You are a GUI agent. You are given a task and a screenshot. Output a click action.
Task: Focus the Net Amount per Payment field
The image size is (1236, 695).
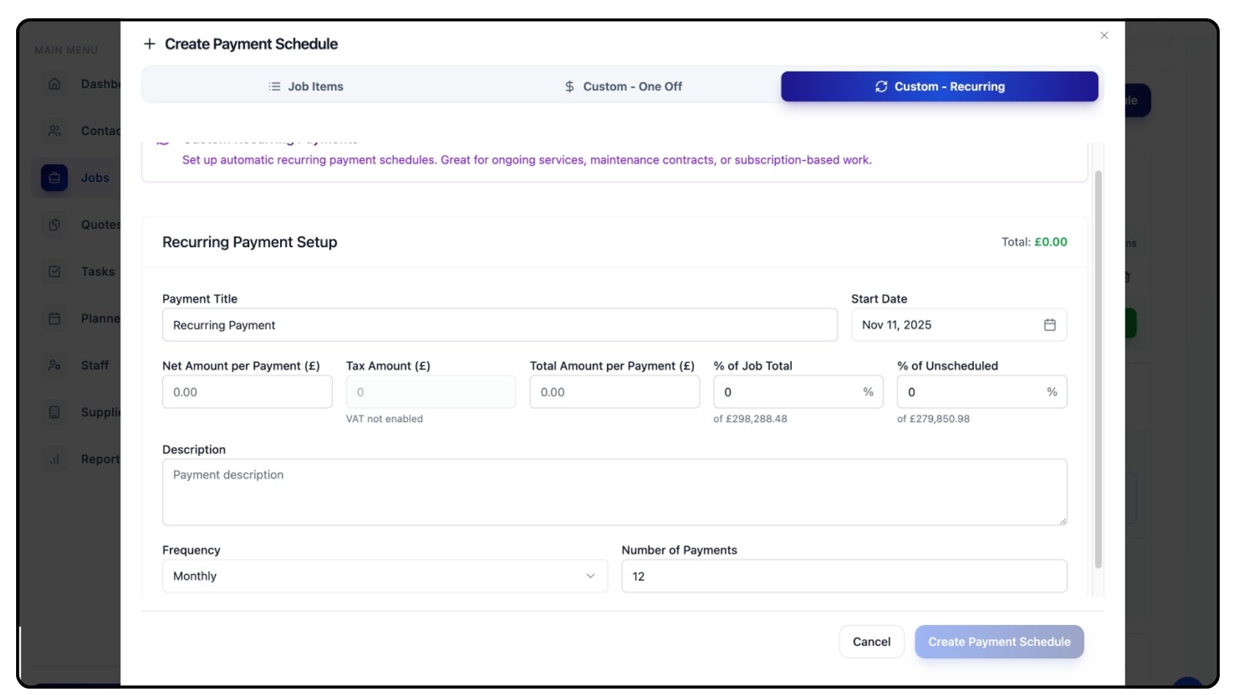pyautogui.click(x=247, y=392)
